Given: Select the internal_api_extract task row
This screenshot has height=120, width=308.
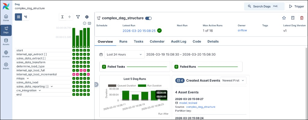Looking at the screenshot, I should point(43,54).
